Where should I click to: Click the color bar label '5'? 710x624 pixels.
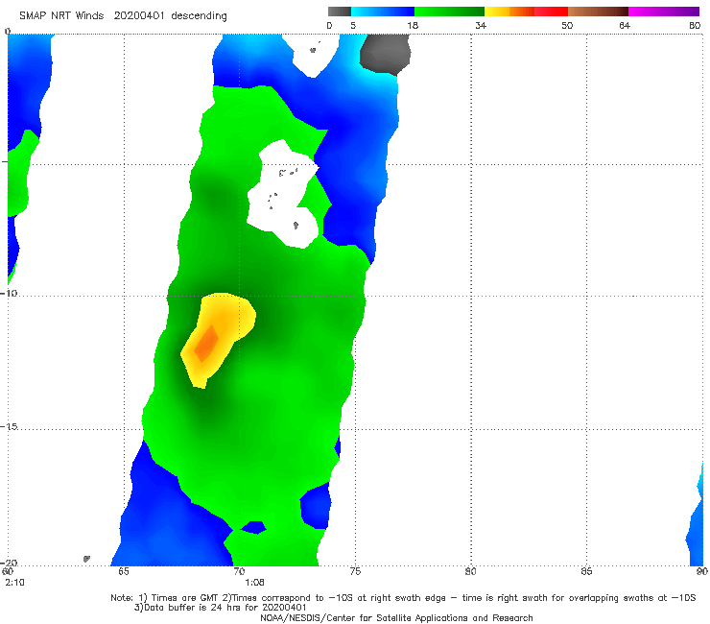tap(353, 25)
